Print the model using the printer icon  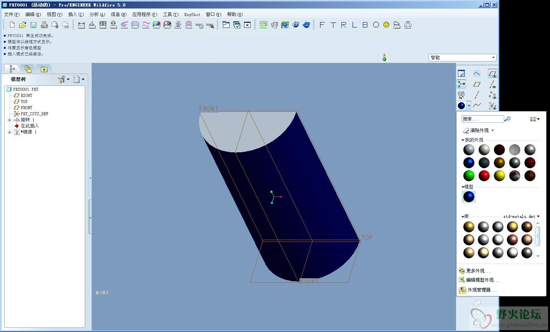(x=44, y=25)
